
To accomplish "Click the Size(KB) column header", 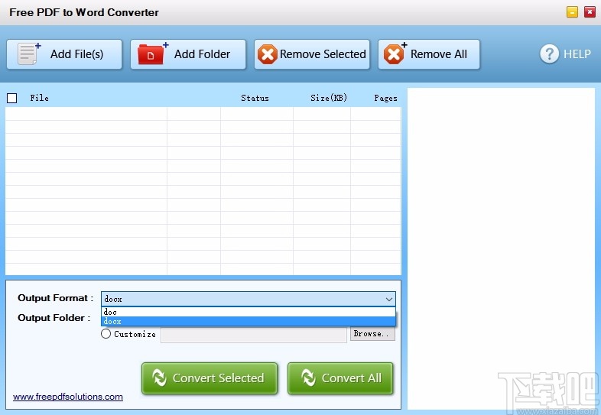I will click(329, 98).
